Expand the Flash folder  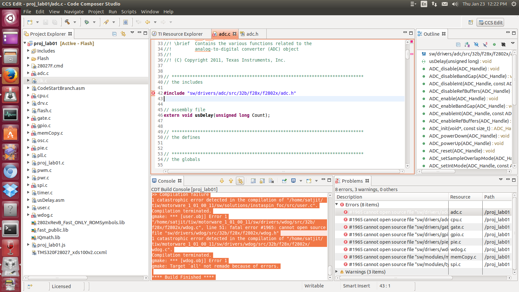(28, 58)
